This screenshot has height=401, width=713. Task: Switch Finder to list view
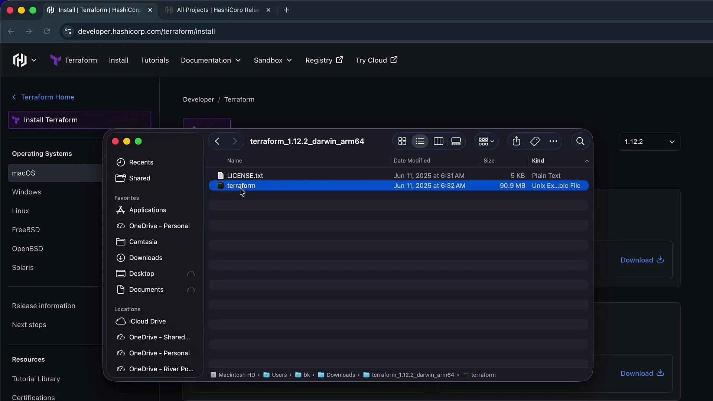[x=420, y=141]
